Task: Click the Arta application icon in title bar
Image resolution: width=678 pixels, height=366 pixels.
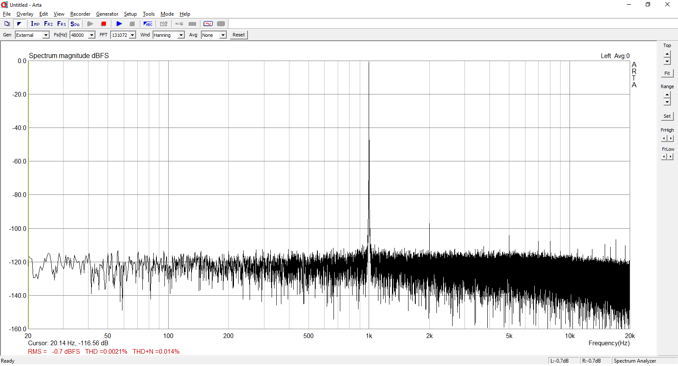Action: [x=4, y=5]
